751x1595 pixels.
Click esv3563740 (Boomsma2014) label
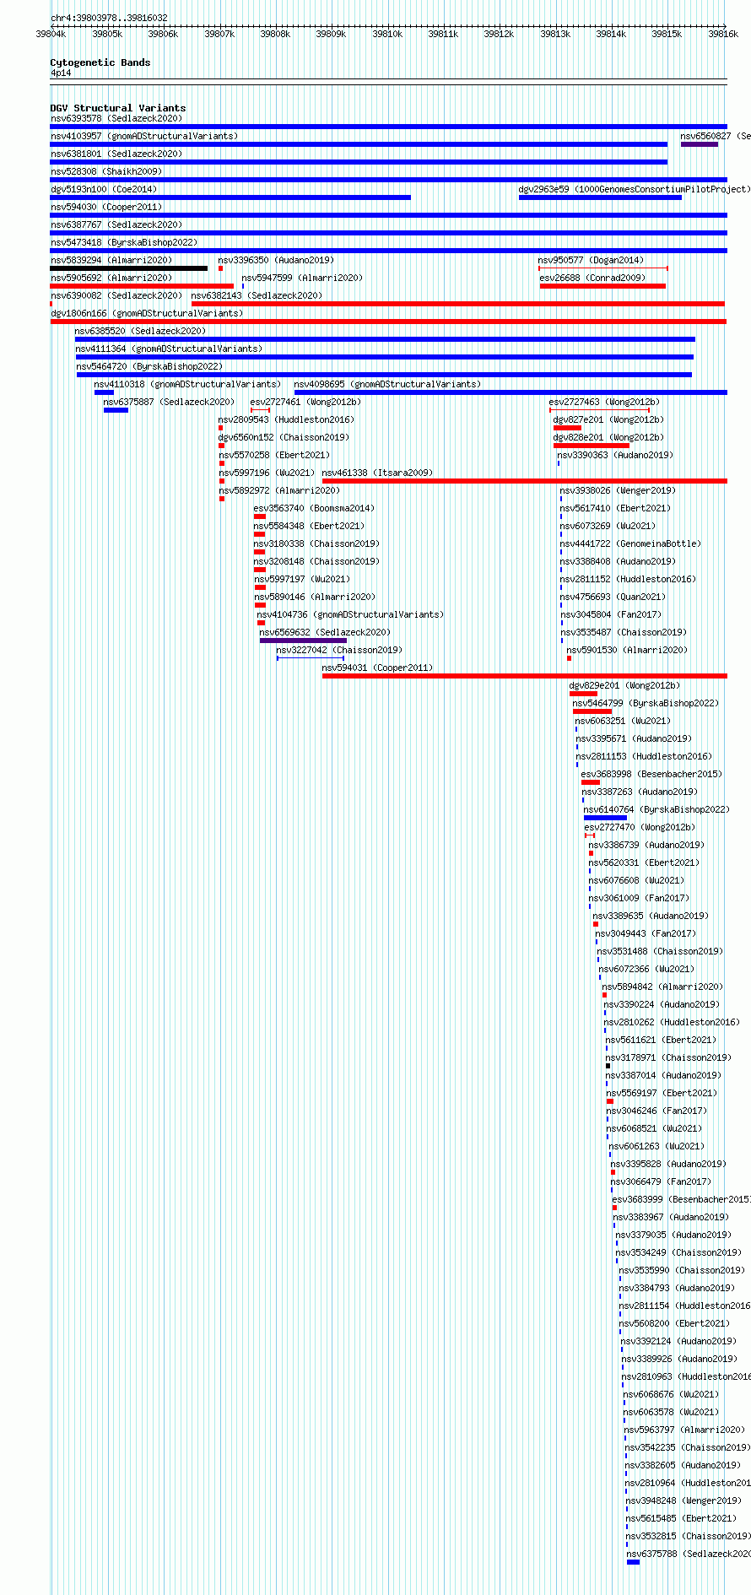[314, 508]
